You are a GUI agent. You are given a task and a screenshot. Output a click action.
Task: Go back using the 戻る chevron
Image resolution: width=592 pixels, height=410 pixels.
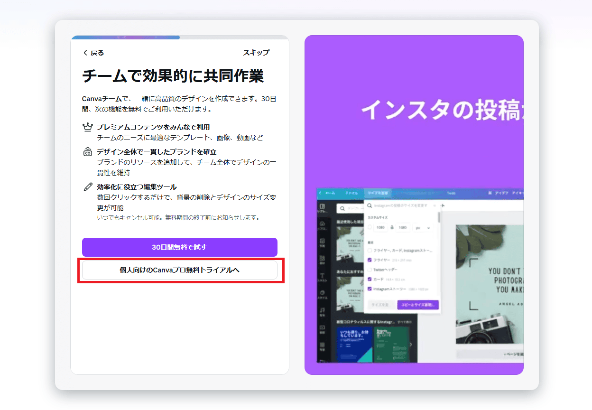click(x=85, y=53)
